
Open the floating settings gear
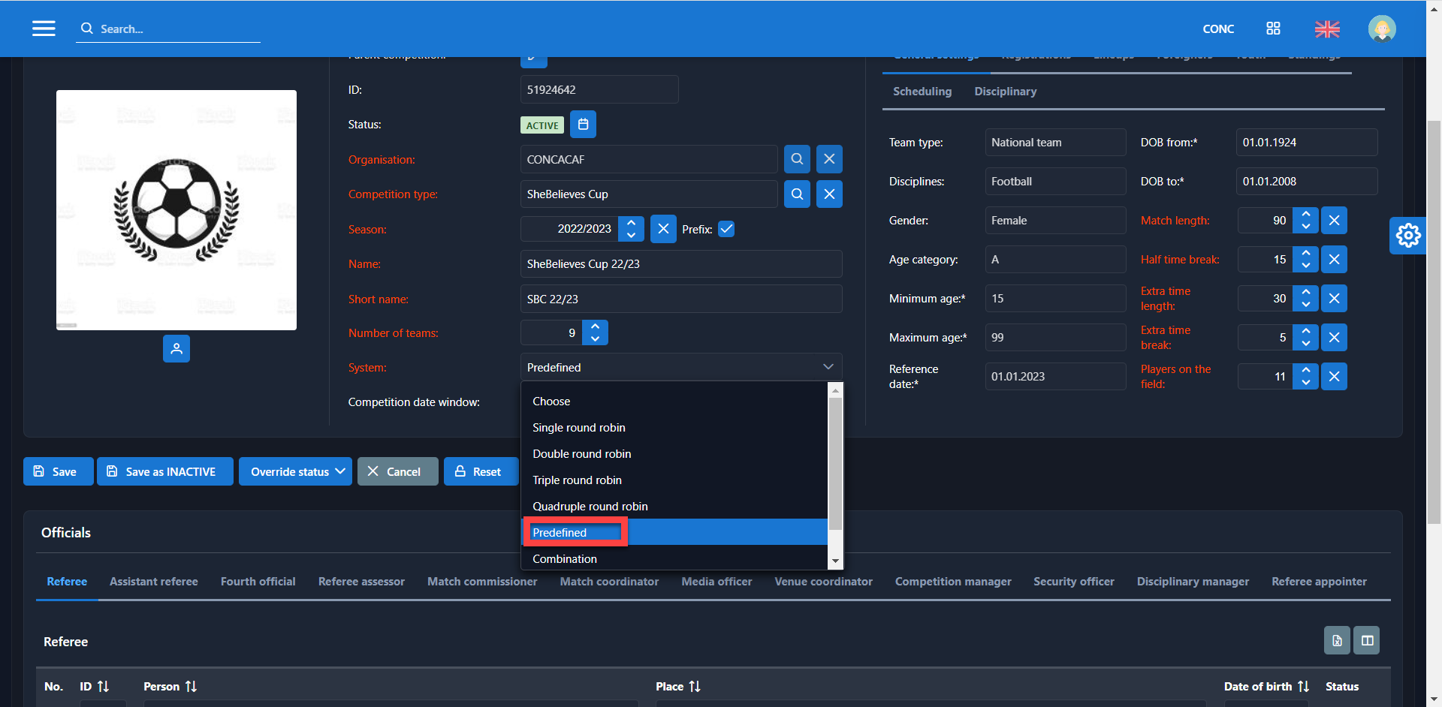tap(1407, 236)
